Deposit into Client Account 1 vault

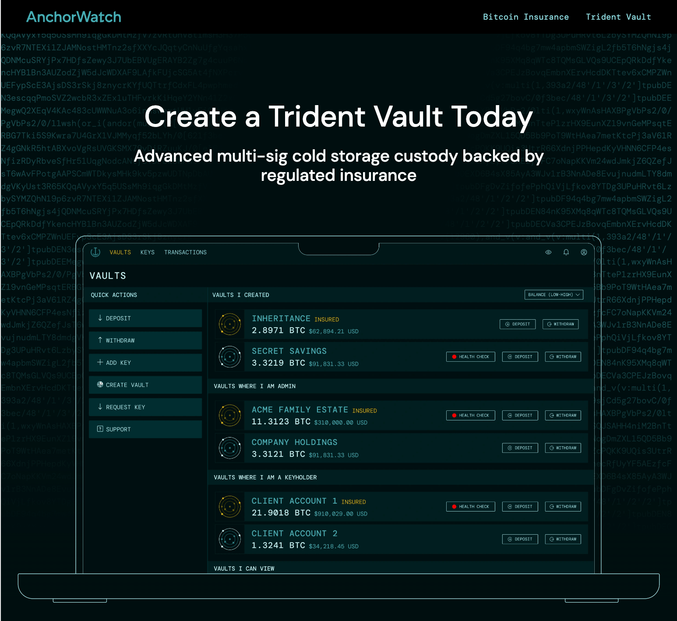click(520, 507)
